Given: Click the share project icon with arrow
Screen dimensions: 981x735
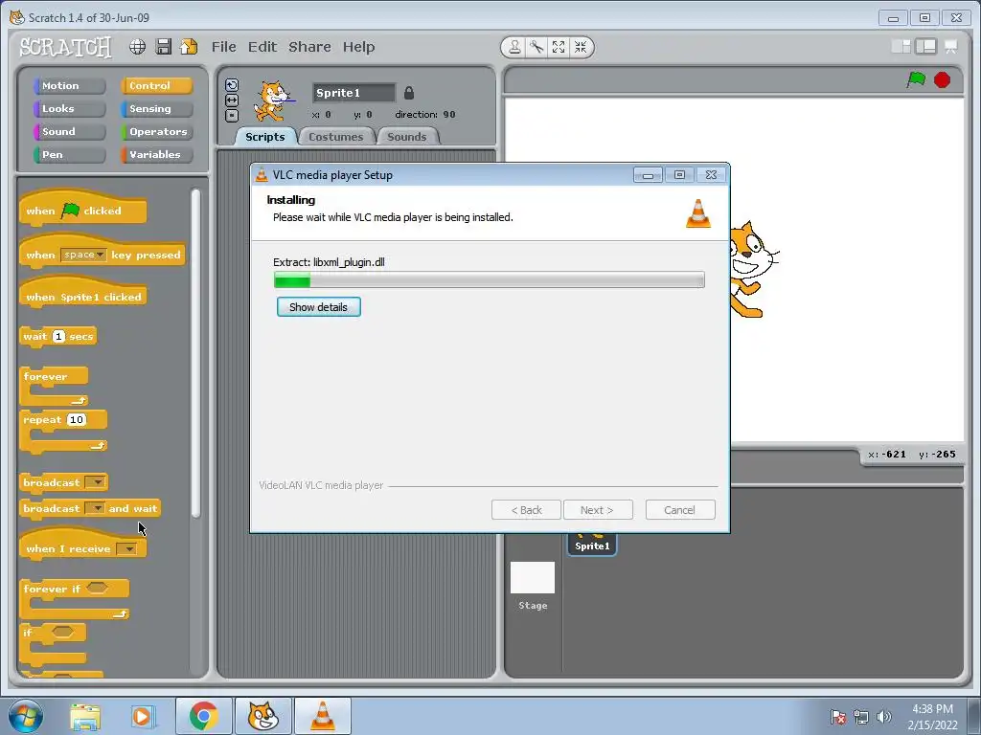Looking at the screenshot, I should (189, 47).
